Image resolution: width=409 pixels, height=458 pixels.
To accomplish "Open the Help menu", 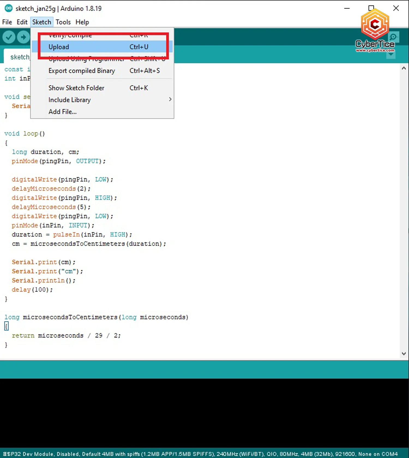I will tap(82, 22).
